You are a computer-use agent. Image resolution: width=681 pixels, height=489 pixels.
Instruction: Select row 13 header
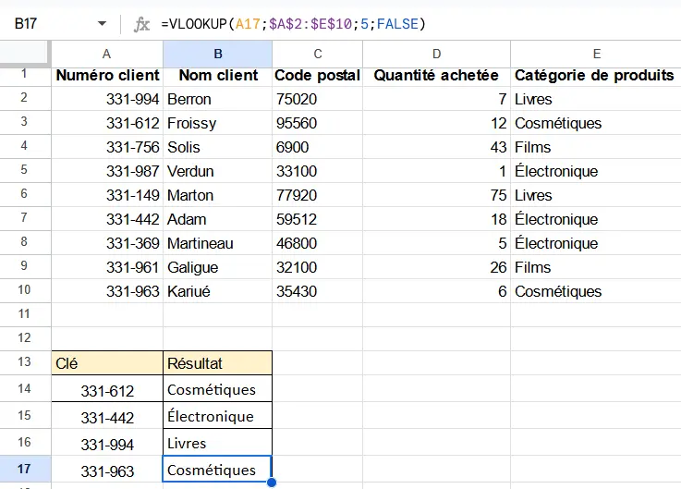[25, 362]
